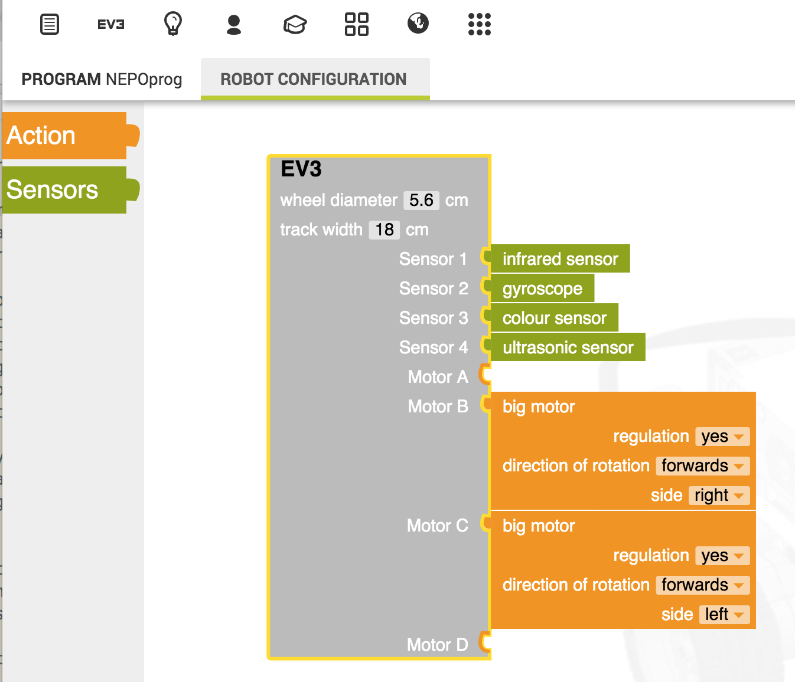The height and width of the screenshot is (682, 795).
Task: Open the graduation cap tutorials icon
Action: tap(295, 25)
